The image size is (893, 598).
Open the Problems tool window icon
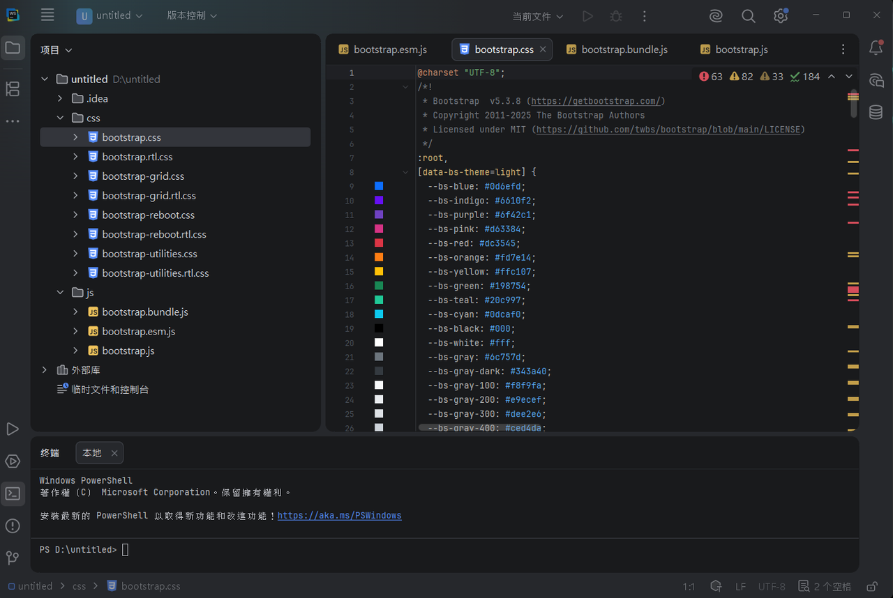tap(13, 526)
